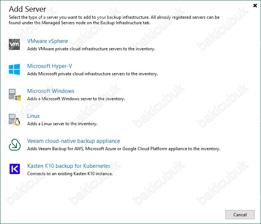
Task: Click the Linux penguin server icon
Action: click(15, 120)
